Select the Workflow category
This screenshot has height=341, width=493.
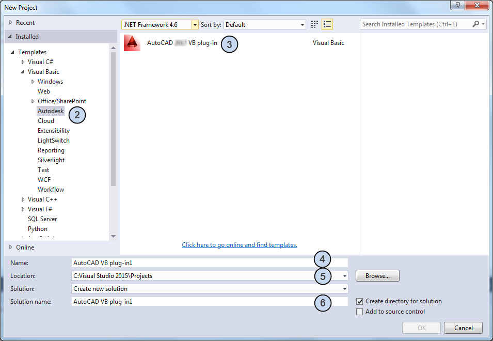[51, 190]
